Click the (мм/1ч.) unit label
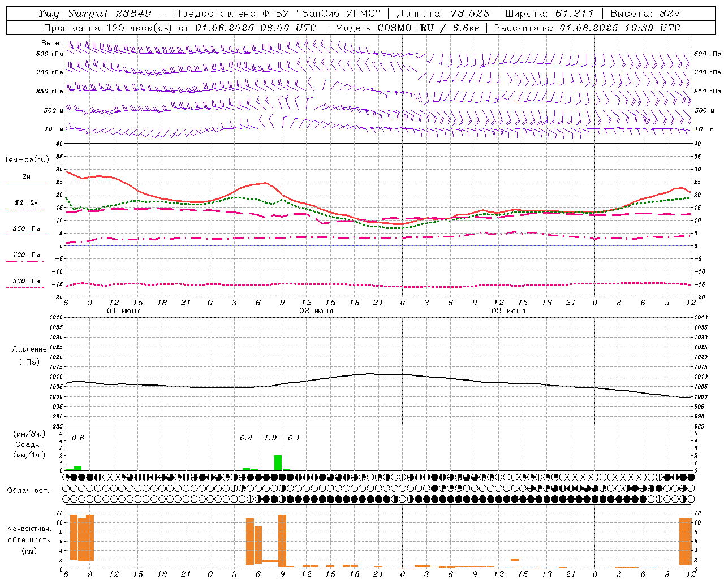 coord(29,455)
